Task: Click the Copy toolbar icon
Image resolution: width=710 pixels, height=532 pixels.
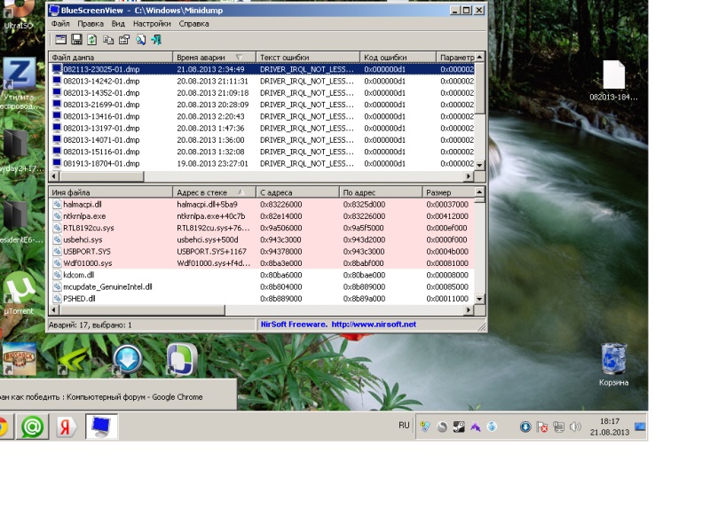Action: click(108, 40)
